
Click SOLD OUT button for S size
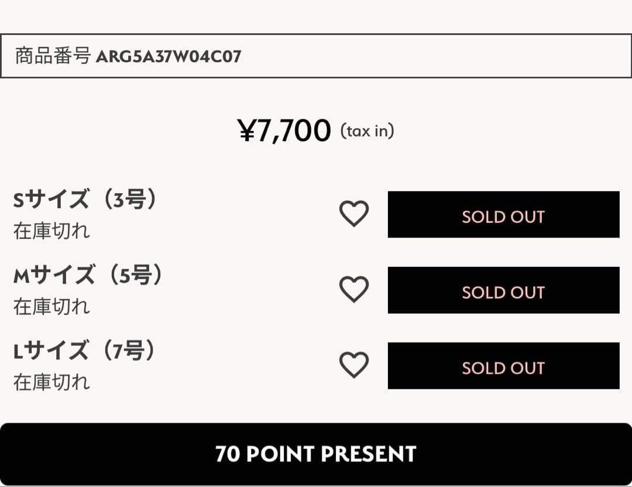point(503,214)
